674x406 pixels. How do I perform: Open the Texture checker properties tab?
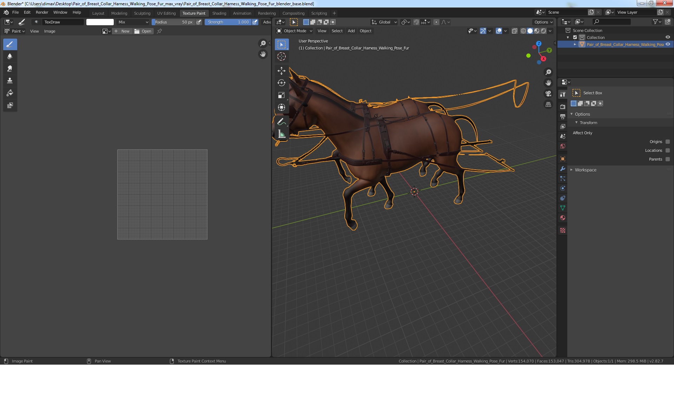(x=563, y=230)
